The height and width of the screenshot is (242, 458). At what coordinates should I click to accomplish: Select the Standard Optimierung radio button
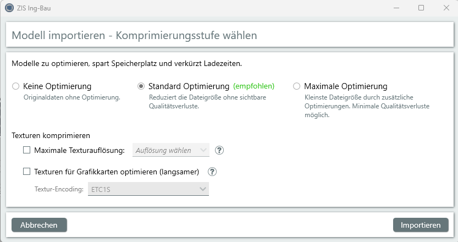pos(141,86)
